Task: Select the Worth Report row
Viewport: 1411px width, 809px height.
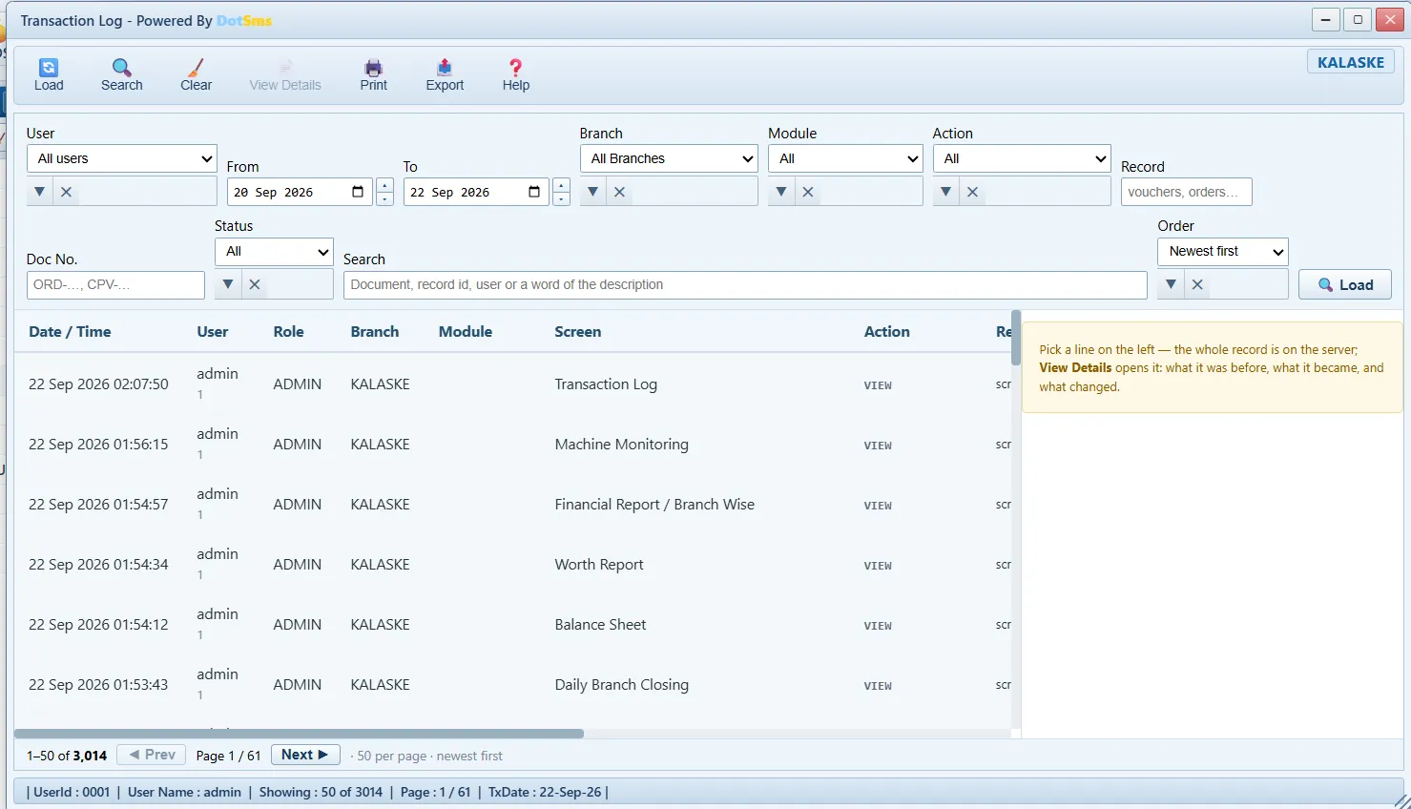Action: (512, 564)
